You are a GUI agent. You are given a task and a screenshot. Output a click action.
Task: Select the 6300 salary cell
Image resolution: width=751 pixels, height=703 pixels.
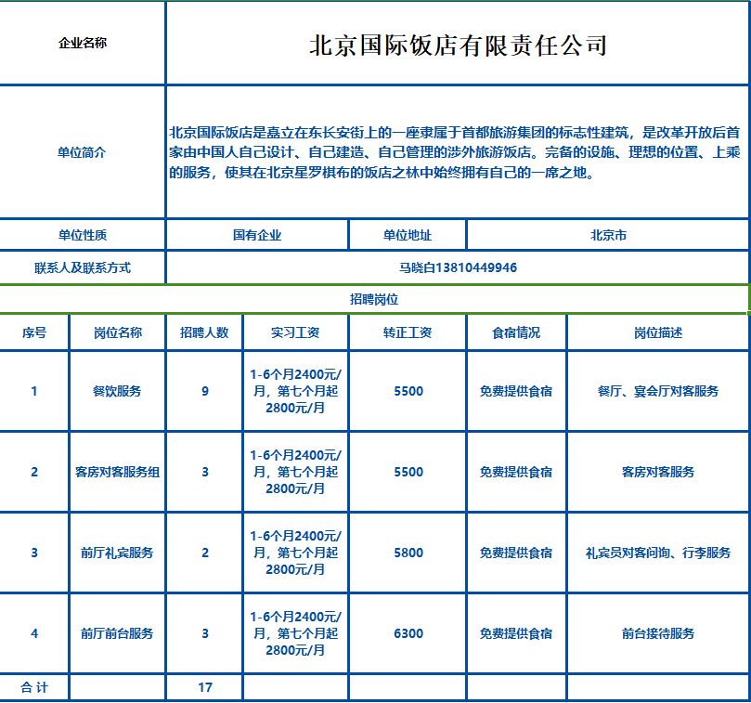(408, 633)
